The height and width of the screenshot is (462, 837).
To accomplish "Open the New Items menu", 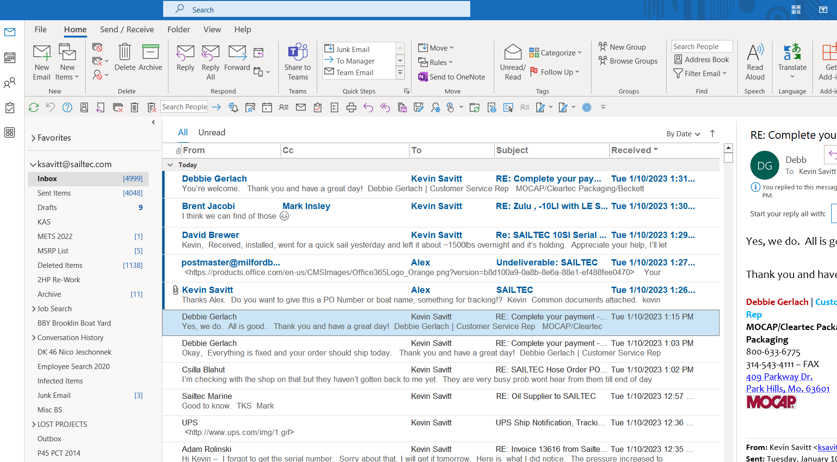I will coord(67,62).
